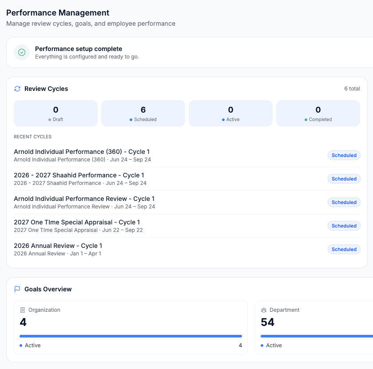
Task: Click the Organization goals progress bar
Action: pyautogui.click(x=131, y=336)
